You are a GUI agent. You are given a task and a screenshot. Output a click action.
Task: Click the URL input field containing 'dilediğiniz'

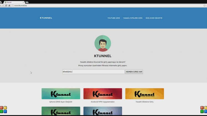click(93, 72)
